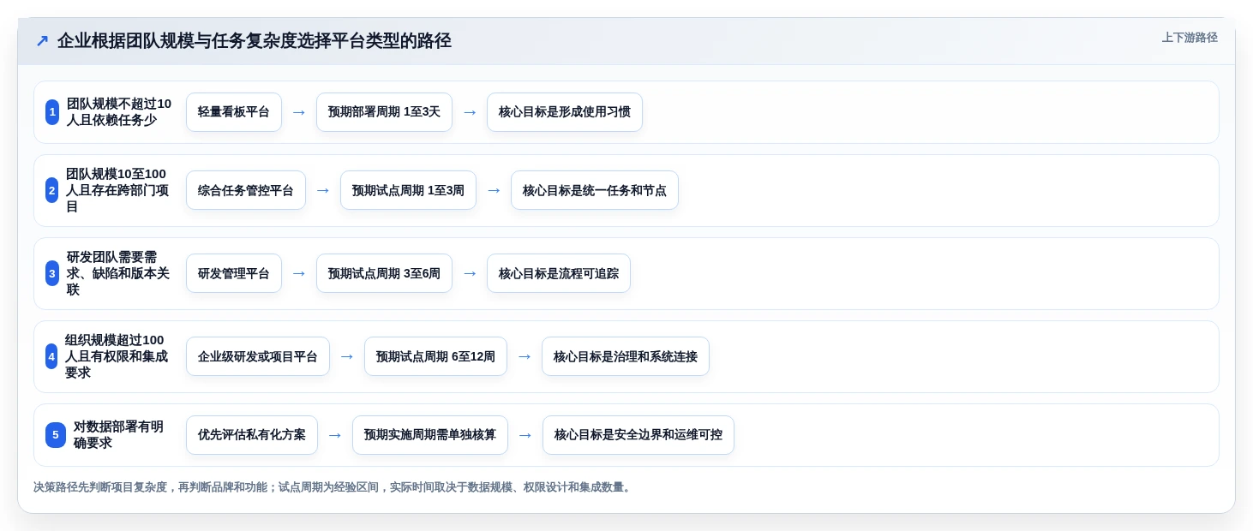Click the 预期试点周期 1至3周 chip
1253x531 pixels.
[408, 190]
